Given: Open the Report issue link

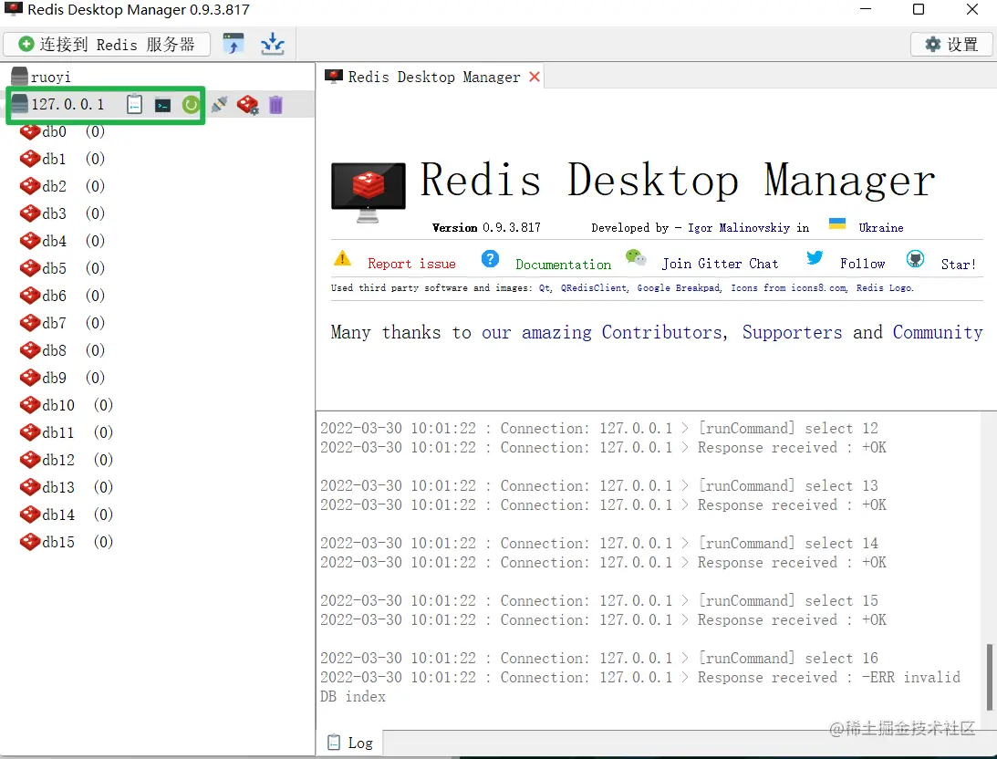Looking at the screenshot, I should click(x=411, y=264).
